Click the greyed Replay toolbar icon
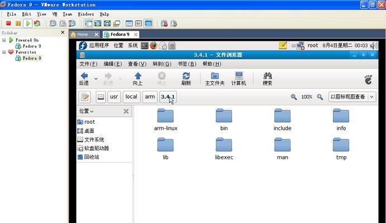 click(174, 23)
